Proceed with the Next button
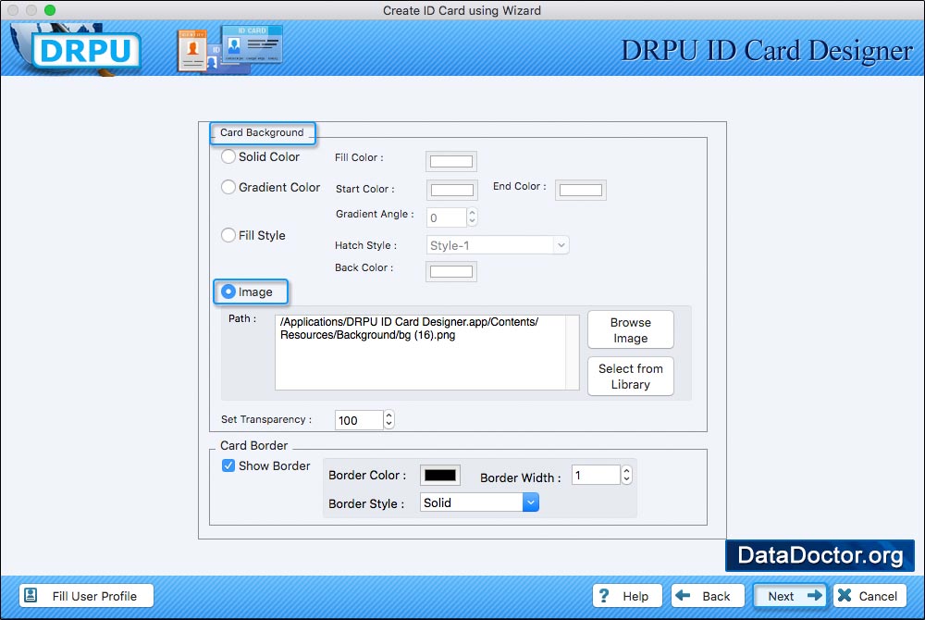 [x=790, y=596]
